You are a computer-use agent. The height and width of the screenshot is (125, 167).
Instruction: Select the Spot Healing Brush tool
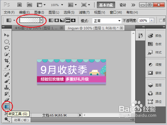tap(7, 74)
